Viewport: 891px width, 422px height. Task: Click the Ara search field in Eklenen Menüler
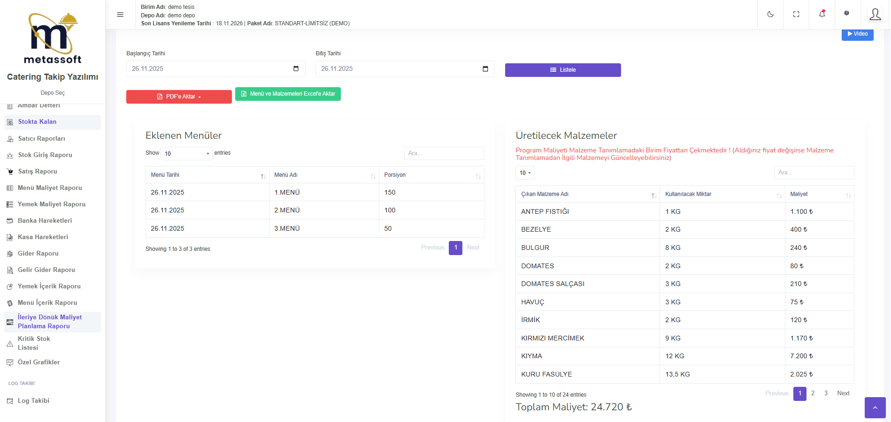tap(444, 153)
